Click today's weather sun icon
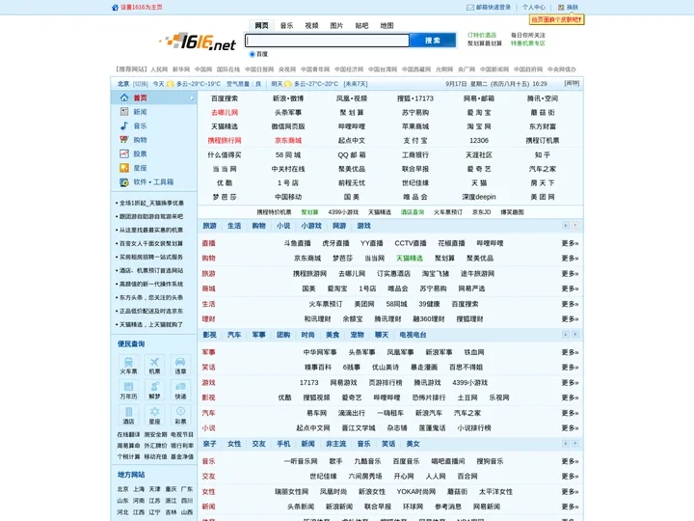694x521 pixels. coord(171,84)
